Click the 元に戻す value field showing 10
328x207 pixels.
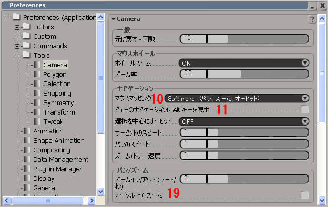click(193, 39)
